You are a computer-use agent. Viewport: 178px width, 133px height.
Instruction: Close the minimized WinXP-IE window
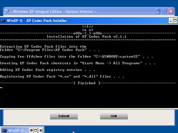41,131
